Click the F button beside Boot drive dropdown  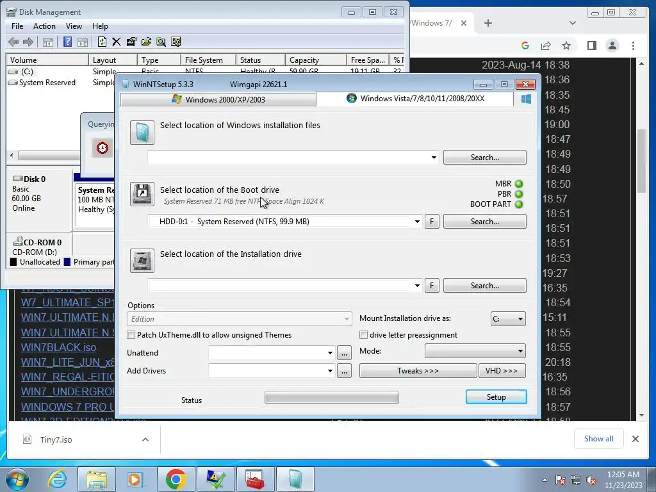[432, 222]
